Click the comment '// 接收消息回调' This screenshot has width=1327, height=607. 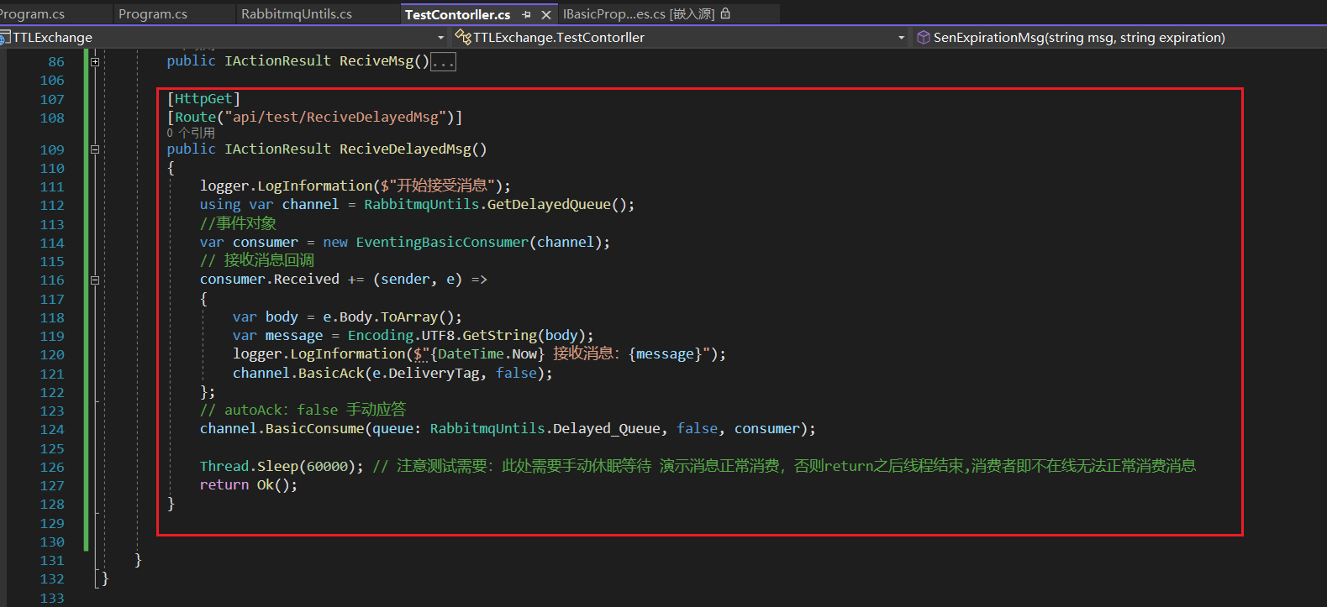[x=257, y=260]
